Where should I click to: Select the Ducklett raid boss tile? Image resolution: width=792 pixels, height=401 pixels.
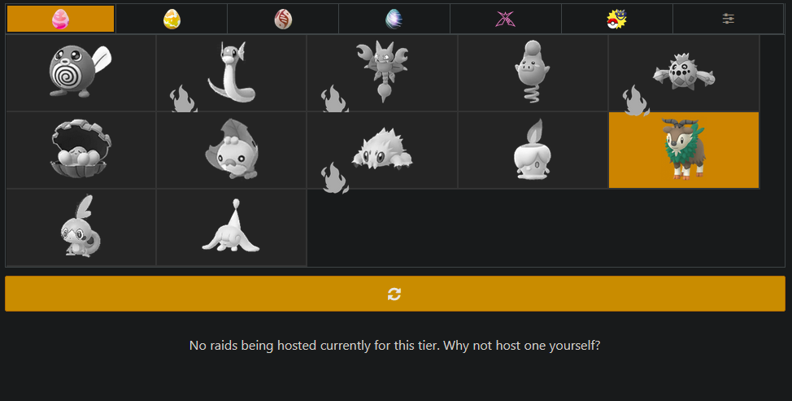(232, 150)
